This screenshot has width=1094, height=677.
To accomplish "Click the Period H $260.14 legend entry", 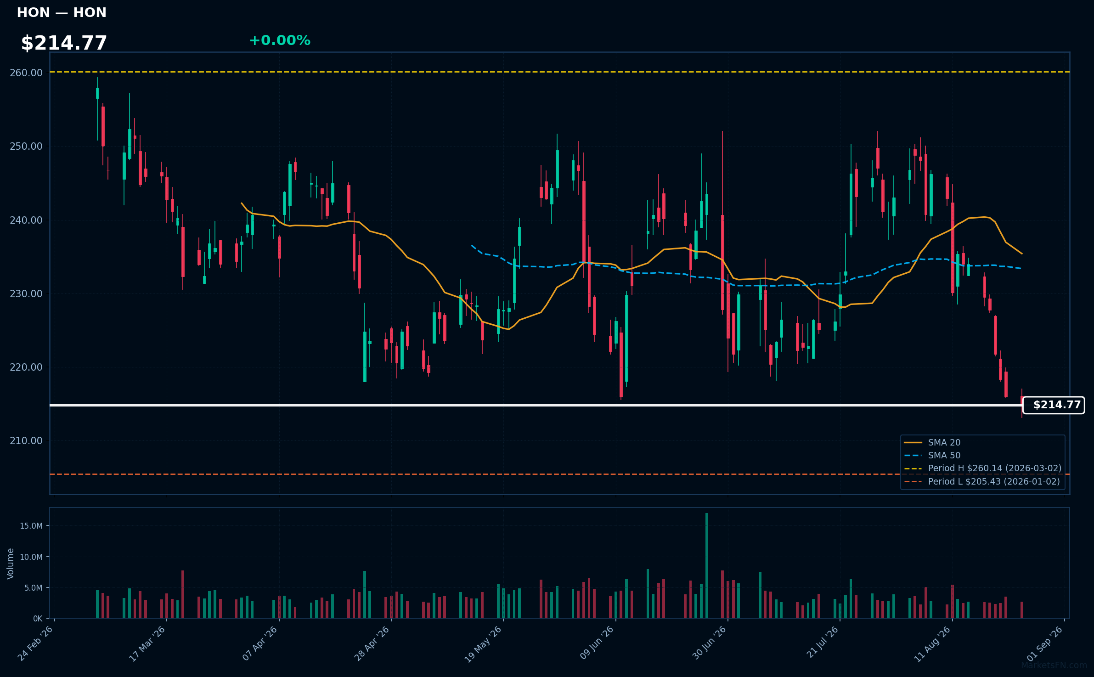I will [983, 468].
